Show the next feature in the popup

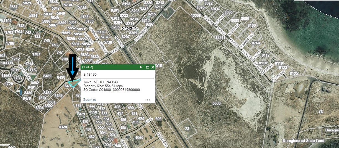[141, 67]
